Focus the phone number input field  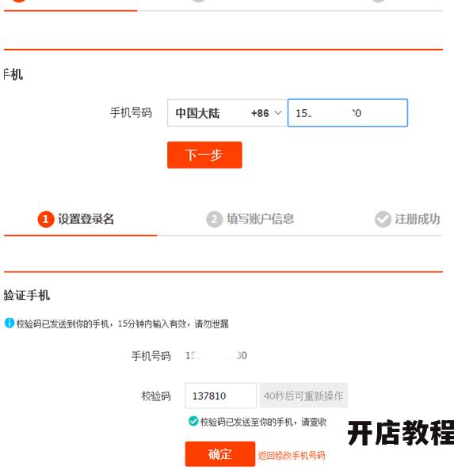tap(348, 112)
